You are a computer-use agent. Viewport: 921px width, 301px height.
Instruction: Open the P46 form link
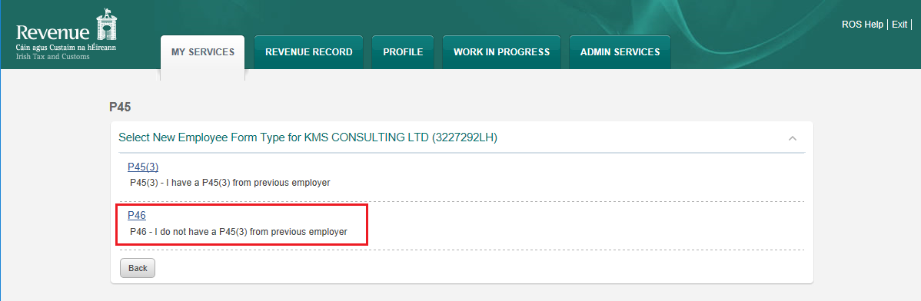[x=136, y=216]
